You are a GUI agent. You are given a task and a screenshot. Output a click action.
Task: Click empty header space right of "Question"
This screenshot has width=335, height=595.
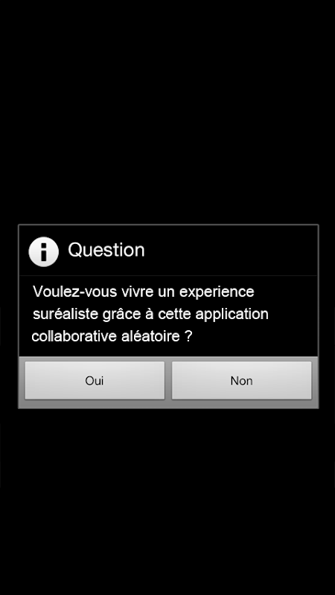231,251
